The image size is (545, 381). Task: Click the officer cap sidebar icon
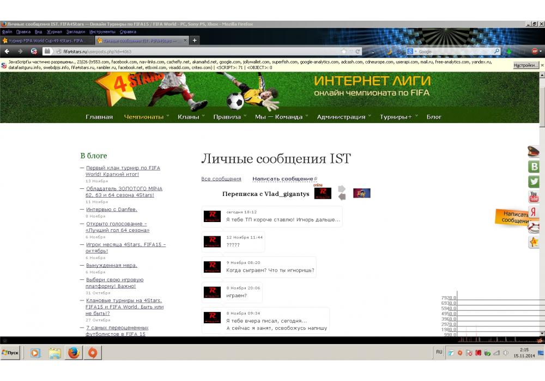pos(534,152)
